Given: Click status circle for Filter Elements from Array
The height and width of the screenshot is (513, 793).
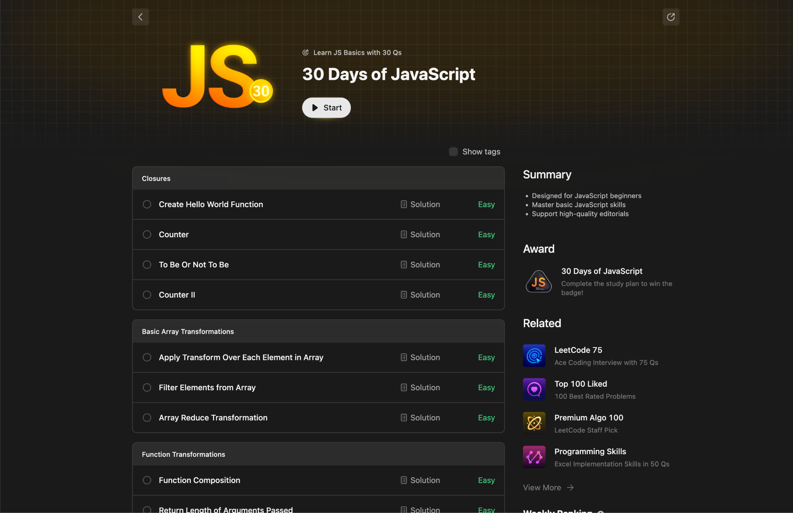Looking at the screenshot, I should [x=147, y=387].
